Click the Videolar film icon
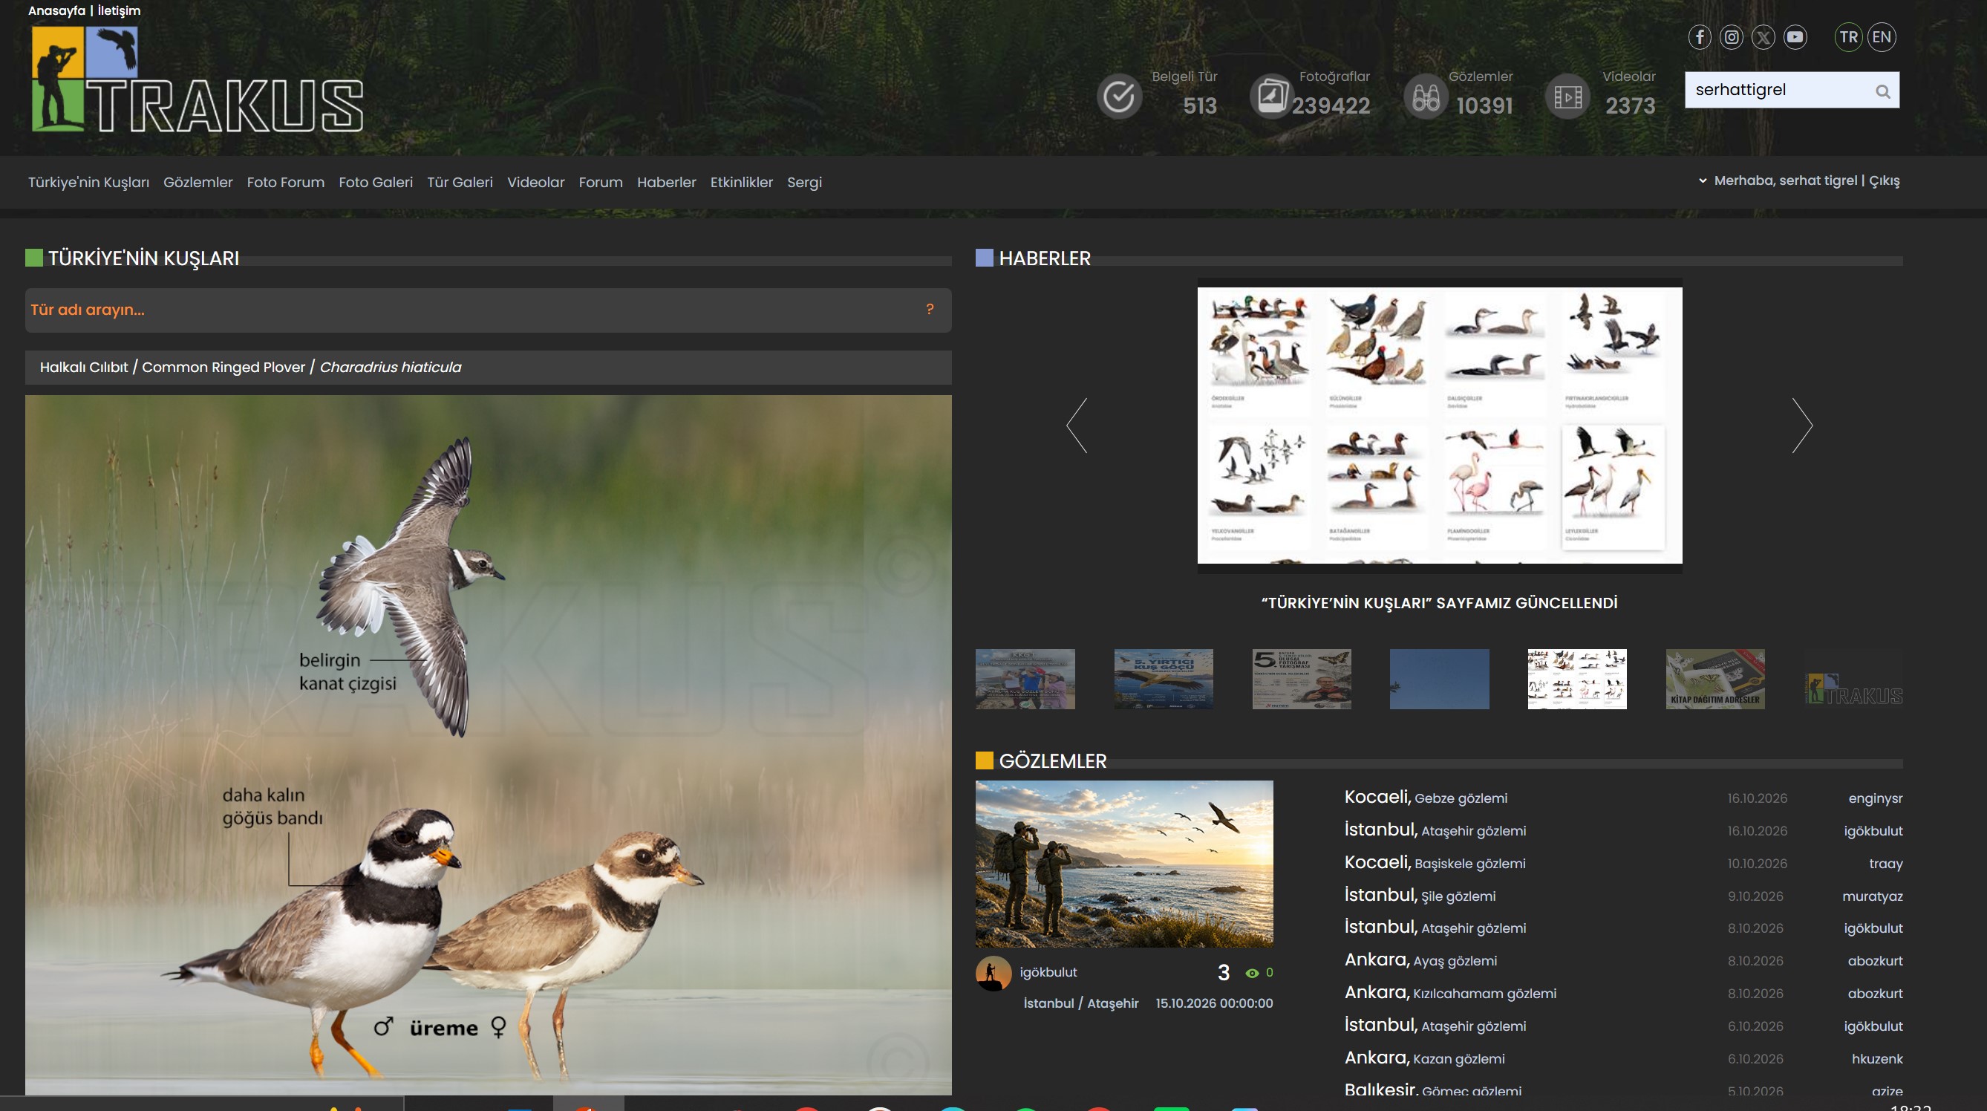This screenshot has height=1111, width=1987. coord(1567,97)
